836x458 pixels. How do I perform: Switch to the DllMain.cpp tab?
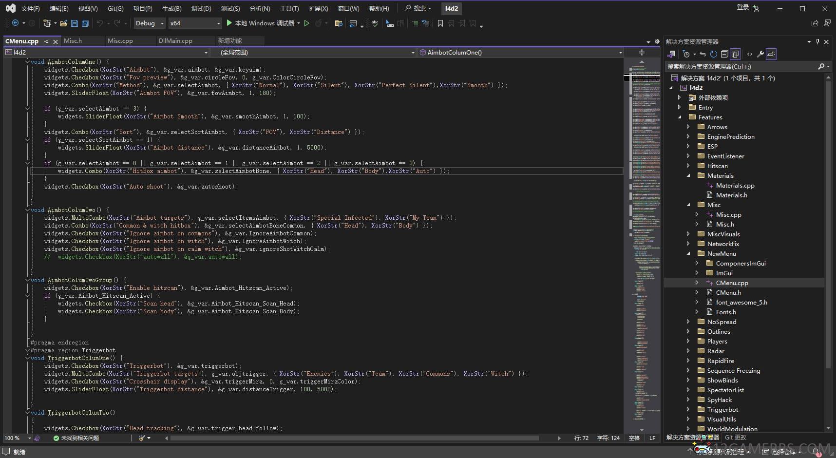point(175,41)
